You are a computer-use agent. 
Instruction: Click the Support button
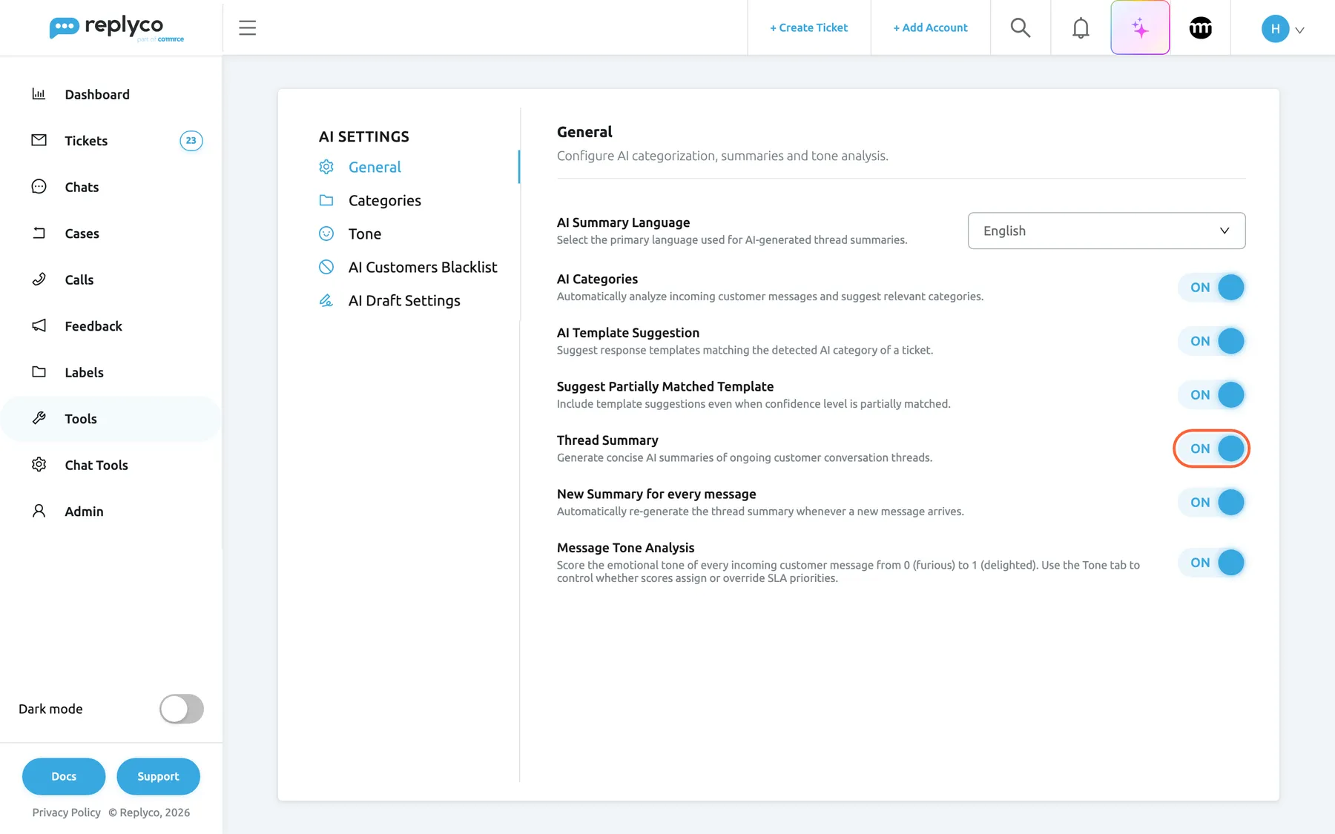[x=158, y=776]
